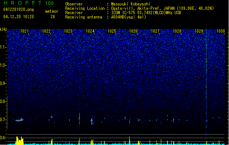229x145 pixels.
Task: Click the 1.0 frequency axis label
Action: (x=3, y=65)
